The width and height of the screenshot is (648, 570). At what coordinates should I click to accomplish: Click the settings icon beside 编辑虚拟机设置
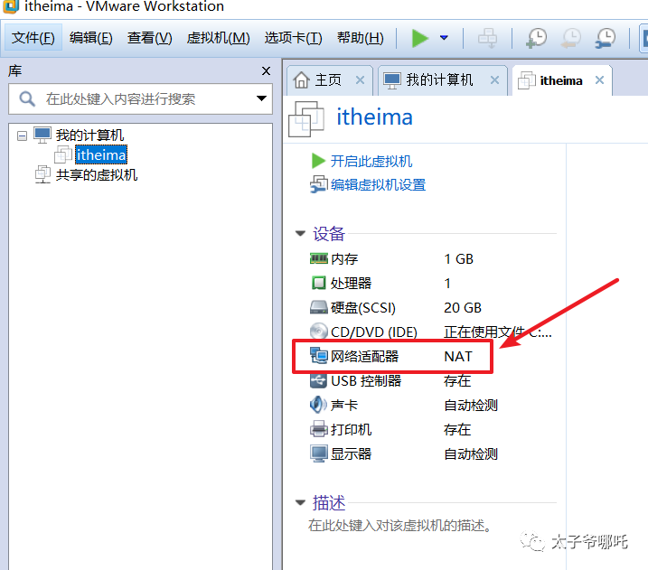[x=319, y=184]
